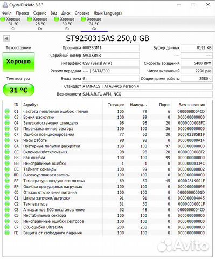Click the Буква тома G: field
The image size is (215, 259).
(110, 79)
